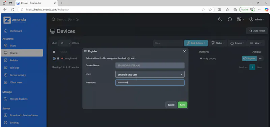270x127 pixels.
Task: Click the Filter input field
Action: [x=168, y=43]
